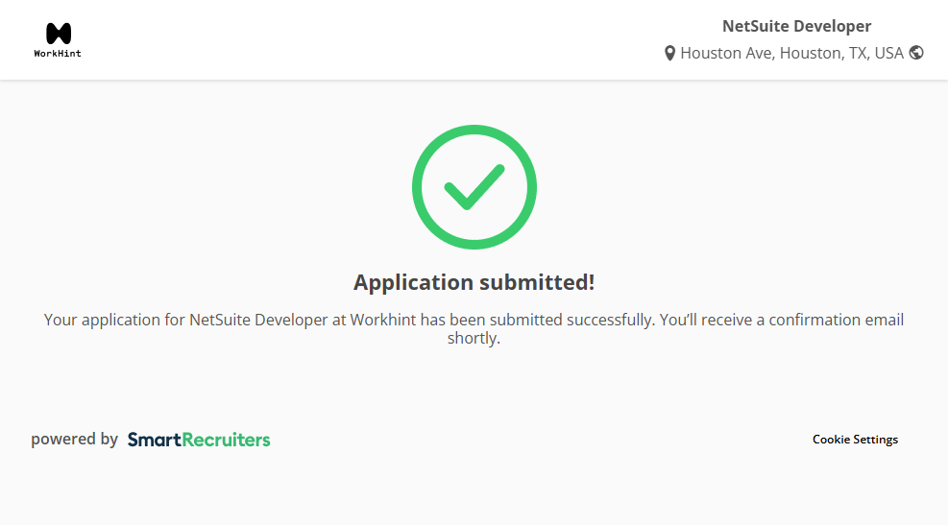This screenshot has height=525, width=948.
Task: Select the NetSuite Developer job title in header
Action: pos(796,26)
